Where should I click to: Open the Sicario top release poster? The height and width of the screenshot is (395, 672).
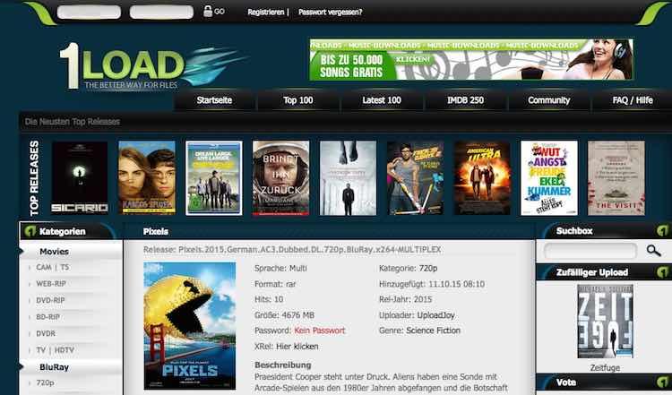coord(80,177)
